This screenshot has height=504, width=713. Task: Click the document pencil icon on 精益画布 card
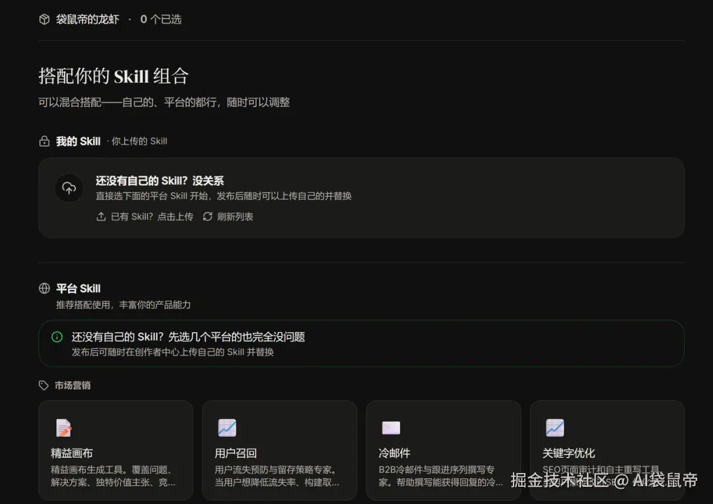click(63, 428)
